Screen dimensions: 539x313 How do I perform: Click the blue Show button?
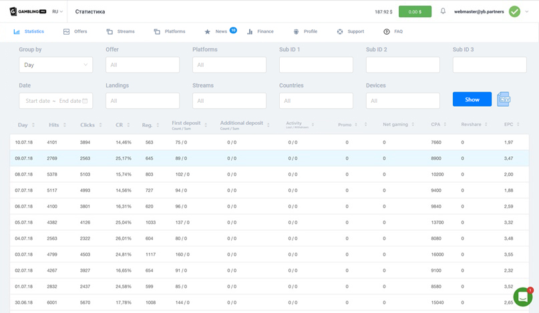[x=472, y=99]
